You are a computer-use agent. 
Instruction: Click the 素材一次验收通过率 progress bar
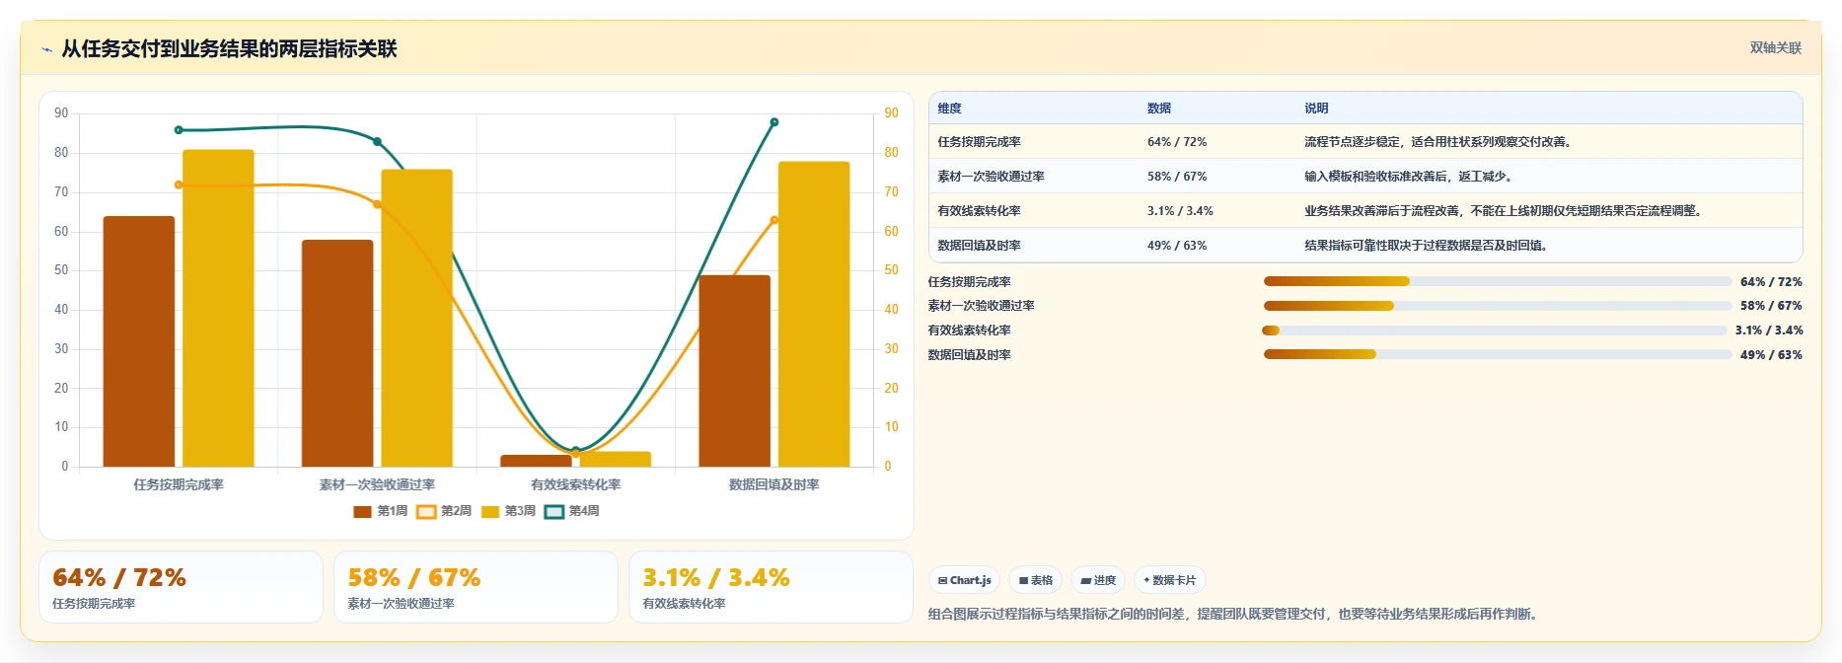coord(1498,306)
